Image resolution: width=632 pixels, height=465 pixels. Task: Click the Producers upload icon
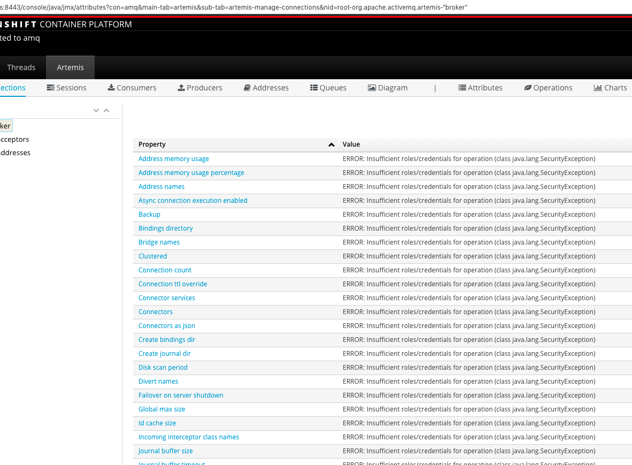coord(181,88)
